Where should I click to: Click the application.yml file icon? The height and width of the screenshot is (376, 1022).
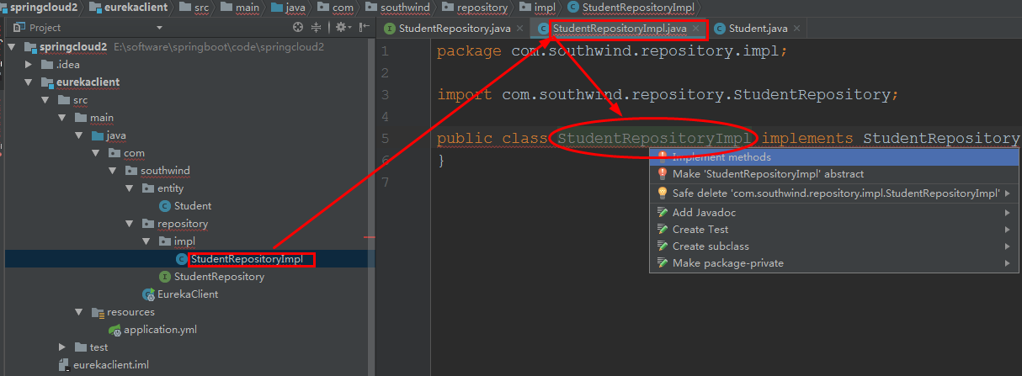pyautogui.click(x=114, y=330)
